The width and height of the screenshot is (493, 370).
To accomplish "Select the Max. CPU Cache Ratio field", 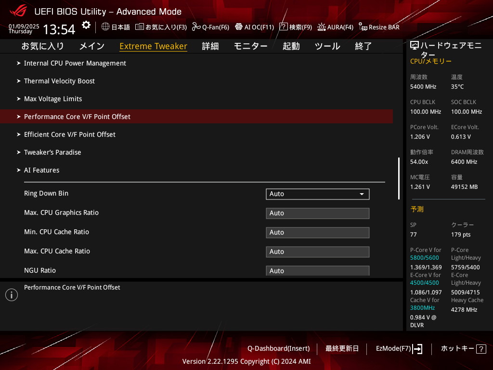I will [317, 251].
